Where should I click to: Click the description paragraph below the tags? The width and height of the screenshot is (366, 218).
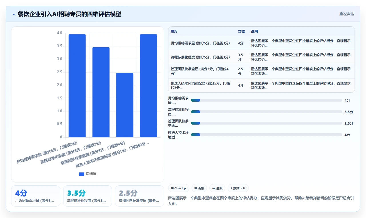[261, 201]
